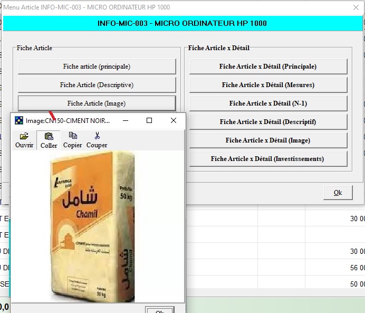Image resolution: width=365 pixels, height=313 pixels.
Task: Choose Fiche Article x Détail (Descriptif)
Action: (268, 122)
